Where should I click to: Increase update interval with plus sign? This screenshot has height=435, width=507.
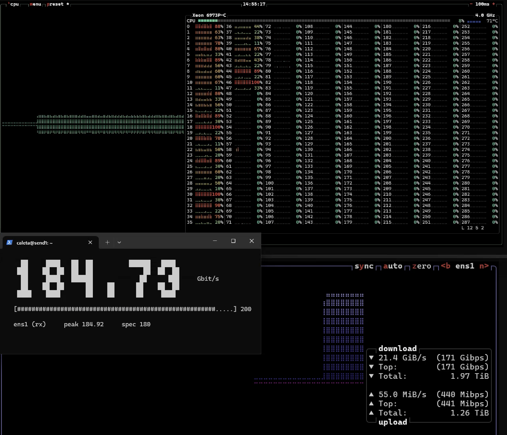tap(494, 4)
